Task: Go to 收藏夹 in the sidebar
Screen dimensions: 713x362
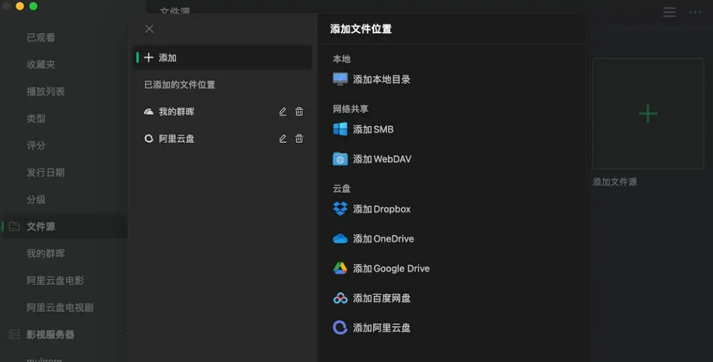Action: click(41, 65)
